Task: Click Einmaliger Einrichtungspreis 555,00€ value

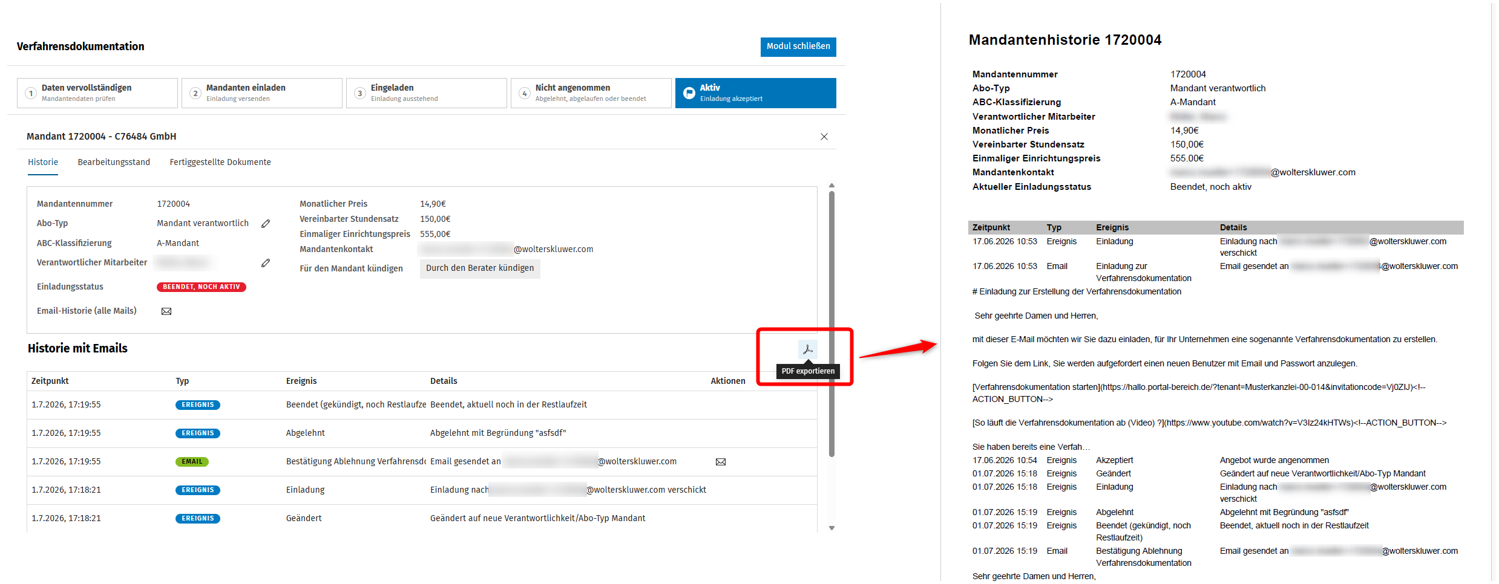Action: [435, 234]
